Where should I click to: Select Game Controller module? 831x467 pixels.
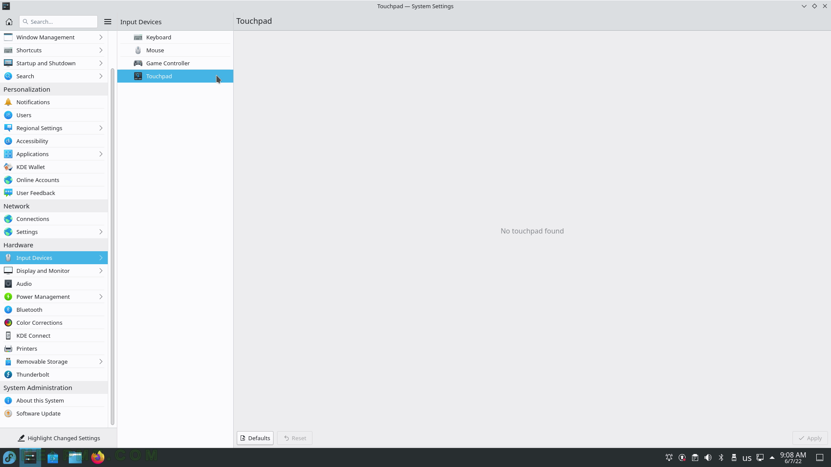tap(175, 63)
